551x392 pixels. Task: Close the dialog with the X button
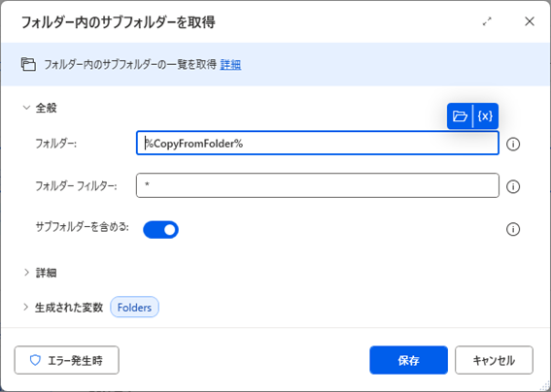[x=530, y=21]
